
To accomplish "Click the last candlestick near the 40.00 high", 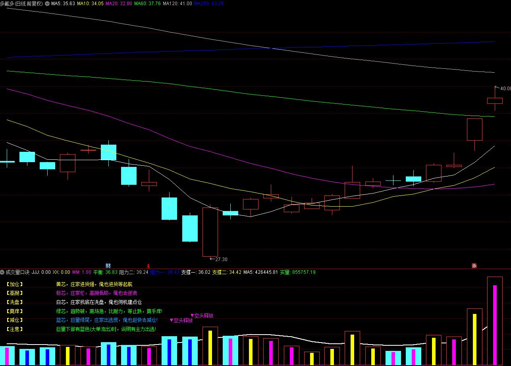I will point(495,100).
